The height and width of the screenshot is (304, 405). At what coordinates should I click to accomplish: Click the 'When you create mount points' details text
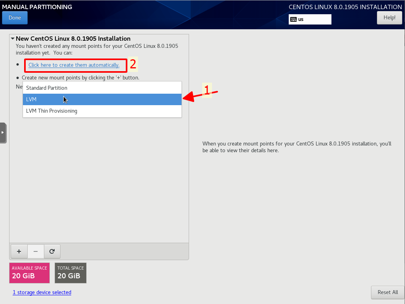click(x=297, y=147)
